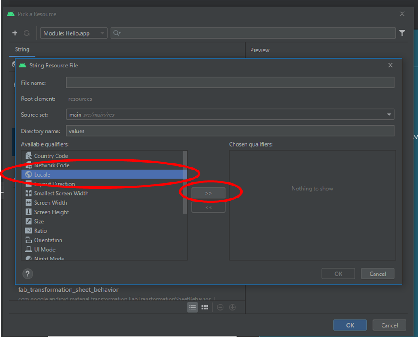This screenshot has width=418, height=337.
Task: Open the filter funnel icon
Action: tap(402, 33)
